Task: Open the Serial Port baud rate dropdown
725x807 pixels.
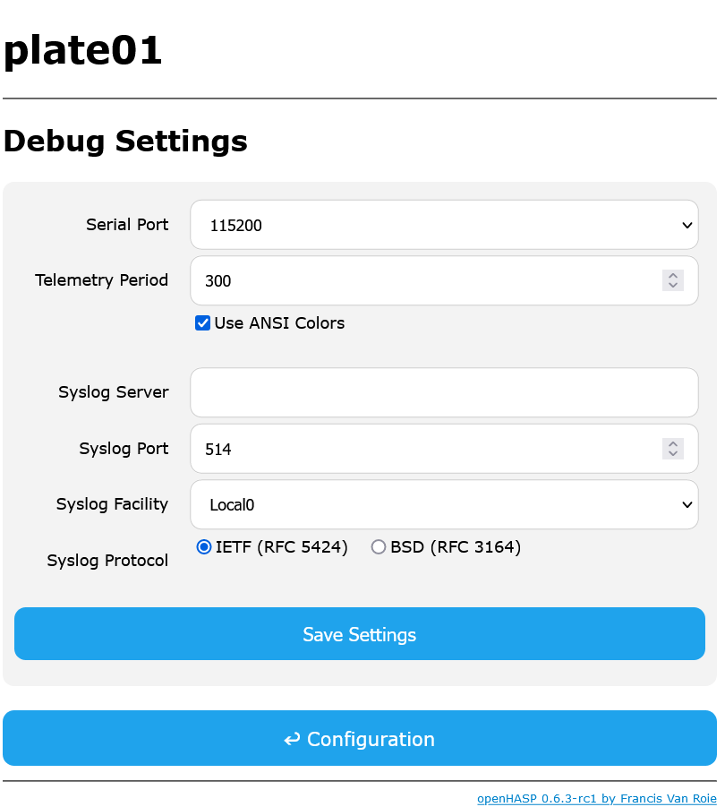Action: (x=444, y=225)
